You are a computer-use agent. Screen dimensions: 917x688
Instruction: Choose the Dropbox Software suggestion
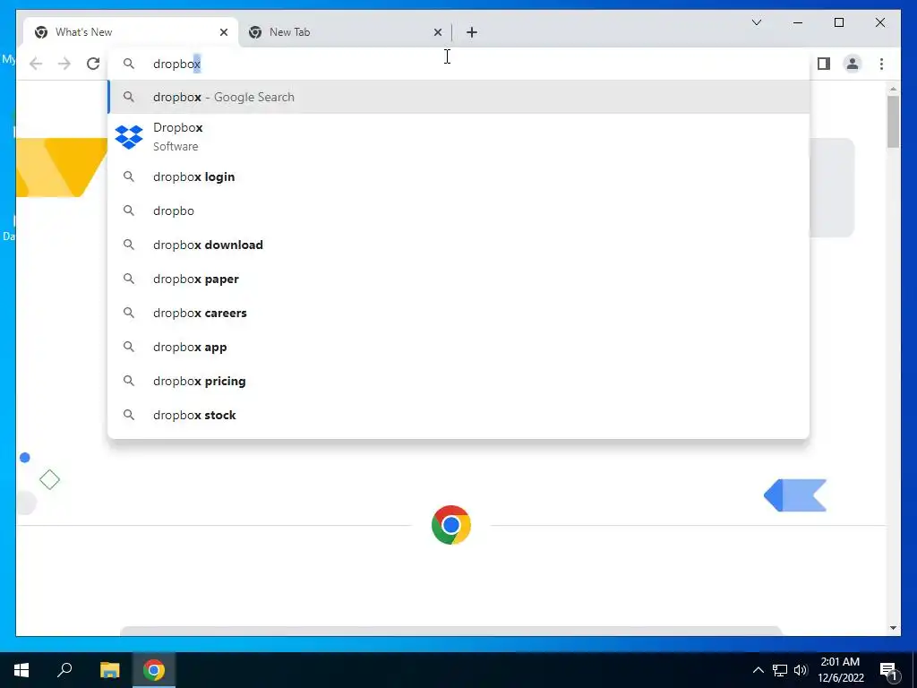(x=458, y=137)
